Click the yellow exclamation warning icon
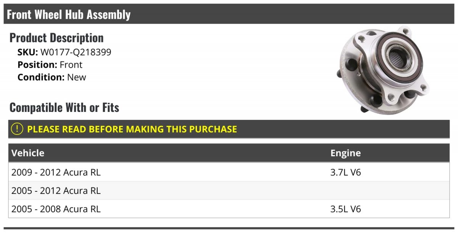The image size is (458, 233). pyautogui.click(x=17, y=129)
